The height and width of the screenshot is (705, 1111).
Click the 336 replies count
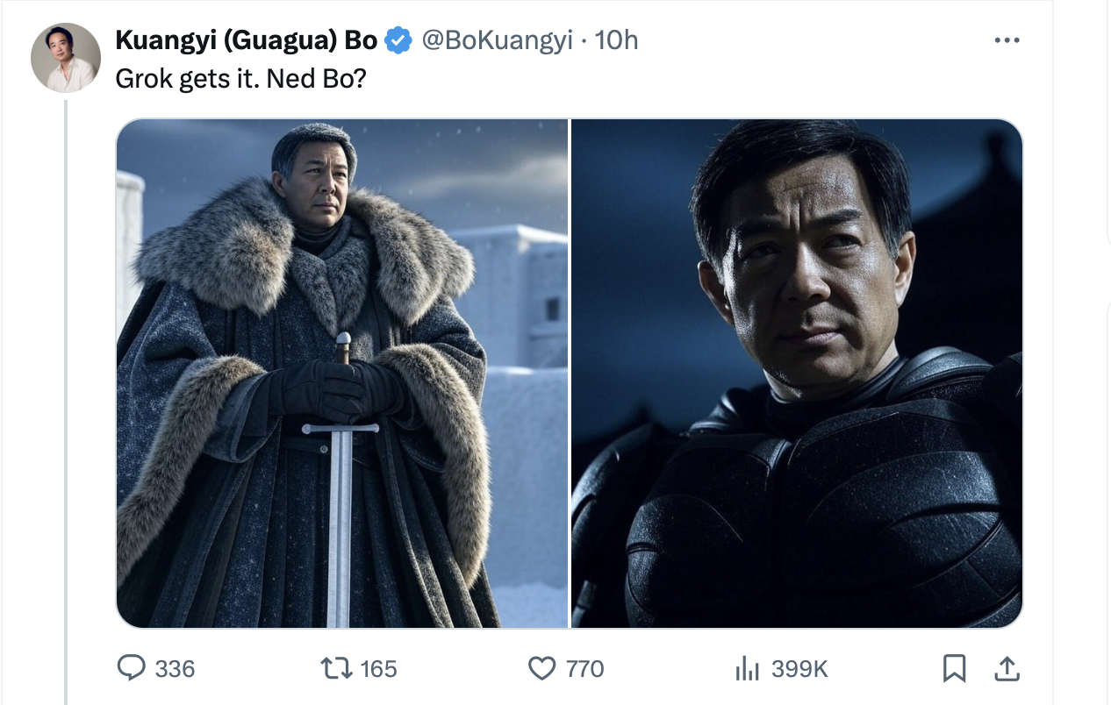click(x=175, y=669)
